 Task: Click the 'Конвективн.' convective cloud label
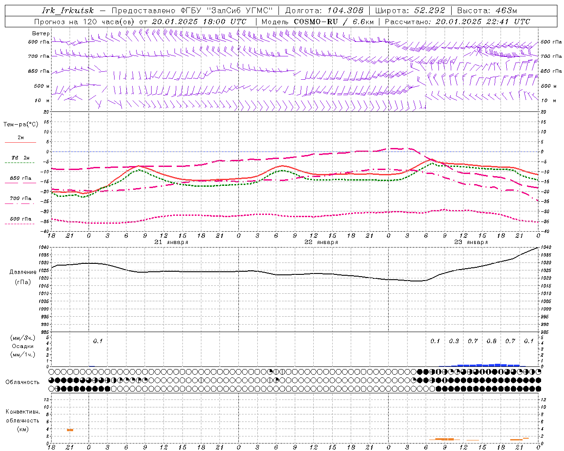(23, 412)
